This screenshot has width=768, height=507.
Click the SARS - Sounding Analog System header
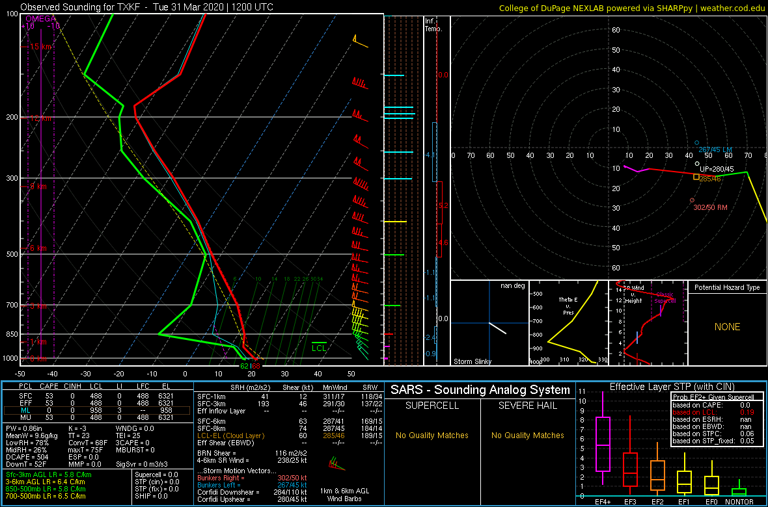(480, 390)
